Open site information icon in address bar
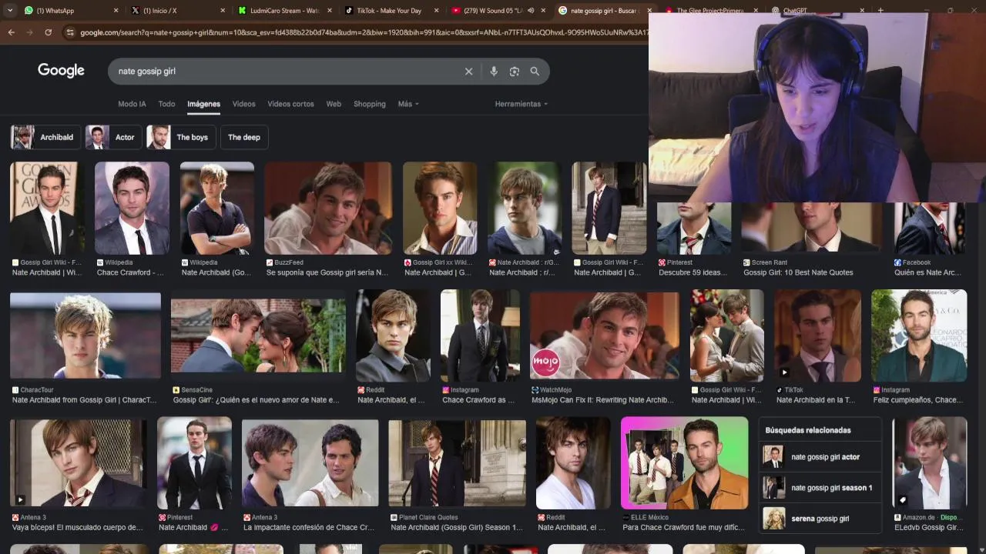 coord(70,32)
